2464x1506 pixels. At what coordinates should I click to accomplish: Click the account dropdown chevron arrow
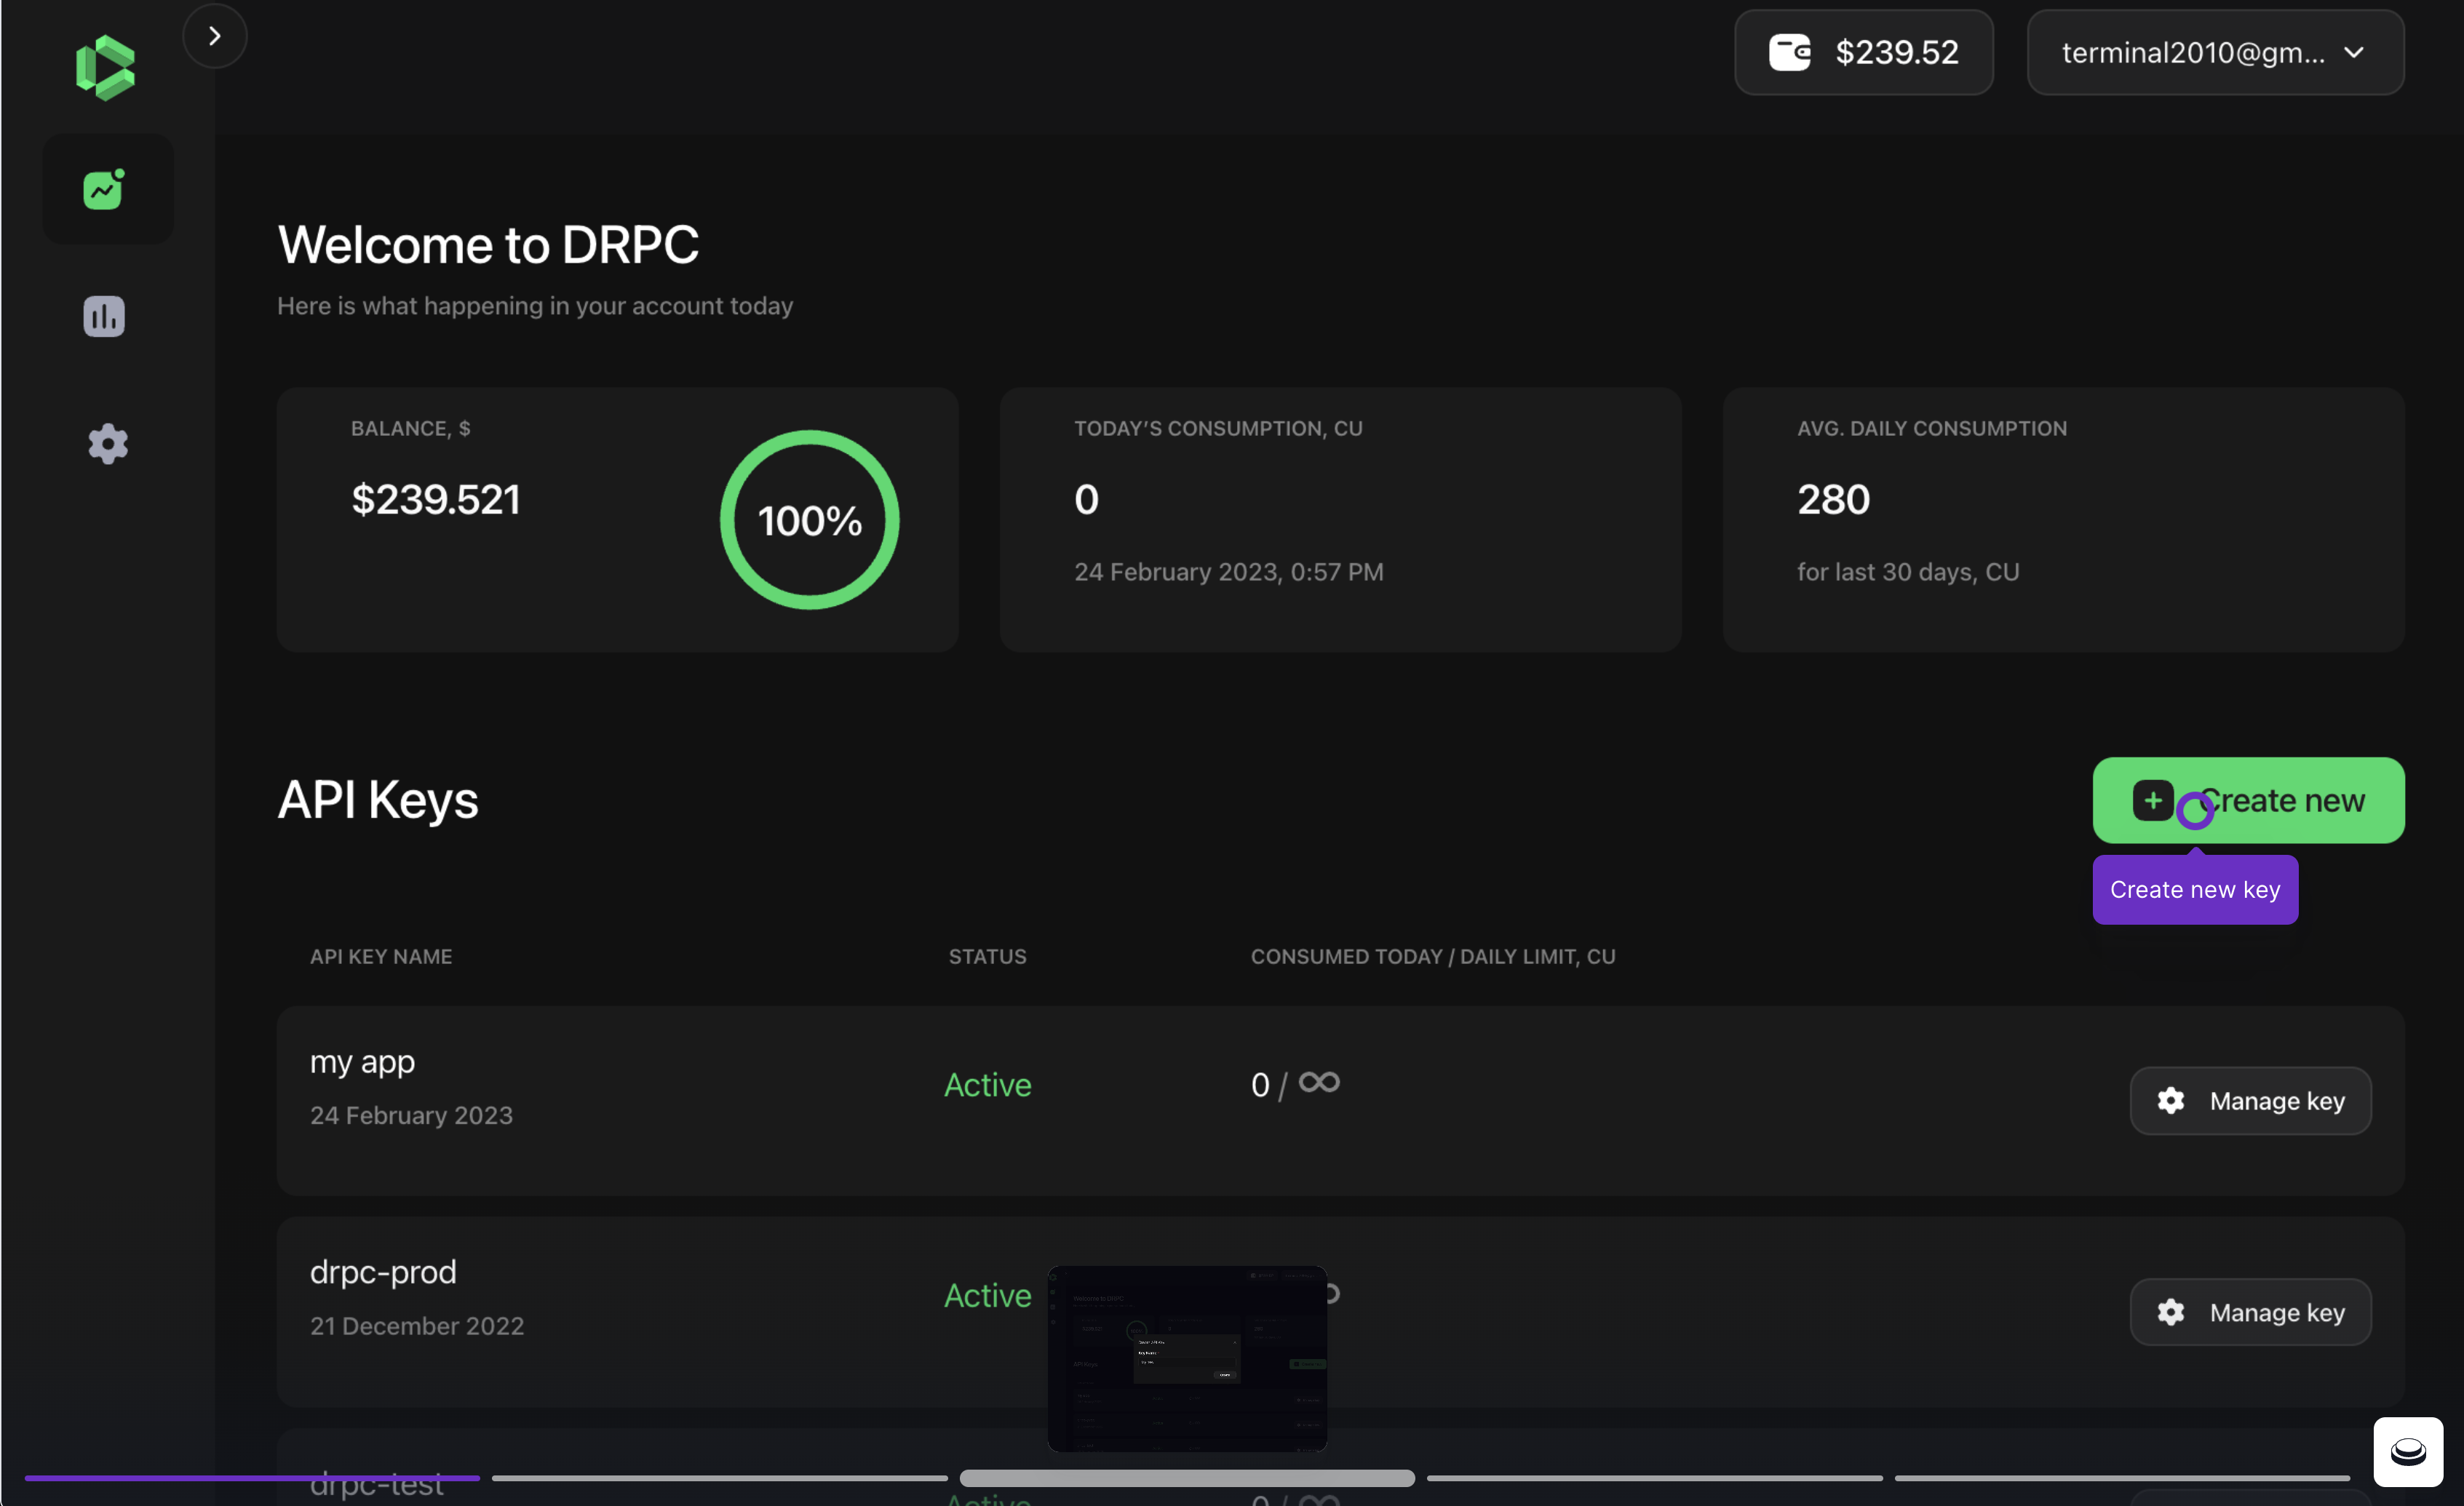2354,52
